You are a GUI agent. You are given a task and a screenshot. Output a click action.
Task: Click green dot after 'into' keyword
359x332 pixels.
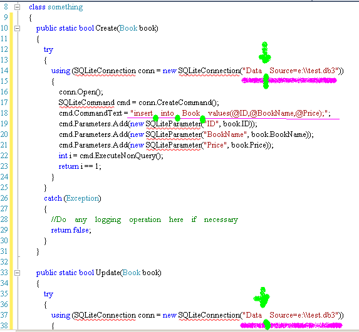[177, 118]
